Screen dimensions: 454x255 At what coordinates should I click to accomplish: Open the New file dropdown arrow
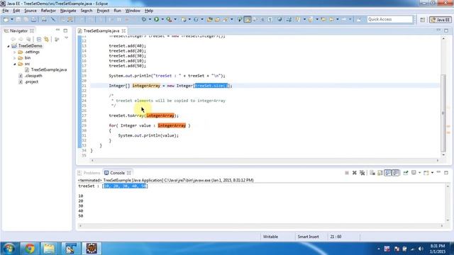pyautogui.click(x=12, y=19)
